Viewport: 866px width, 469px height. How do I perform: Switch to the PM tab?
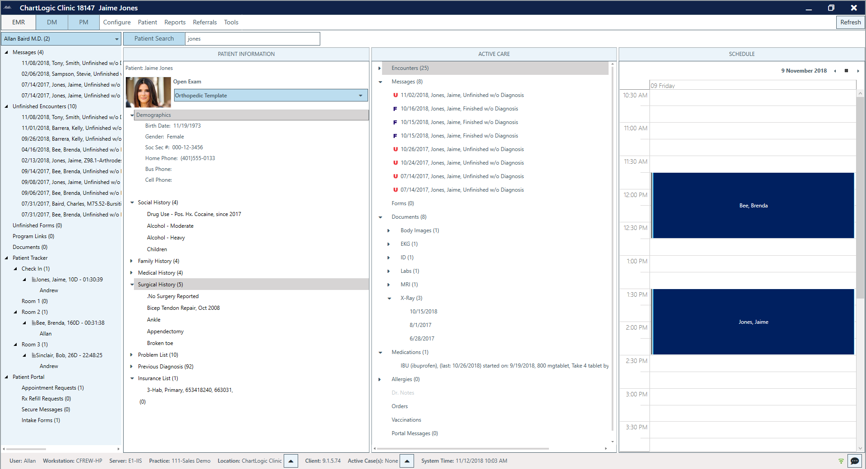tap(83, 22)
